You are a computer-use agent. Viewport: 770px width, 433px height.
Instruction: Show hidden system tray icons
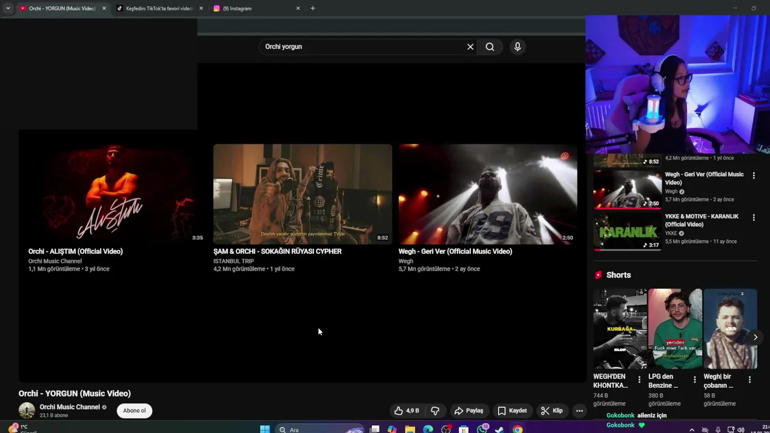[692, 430]
